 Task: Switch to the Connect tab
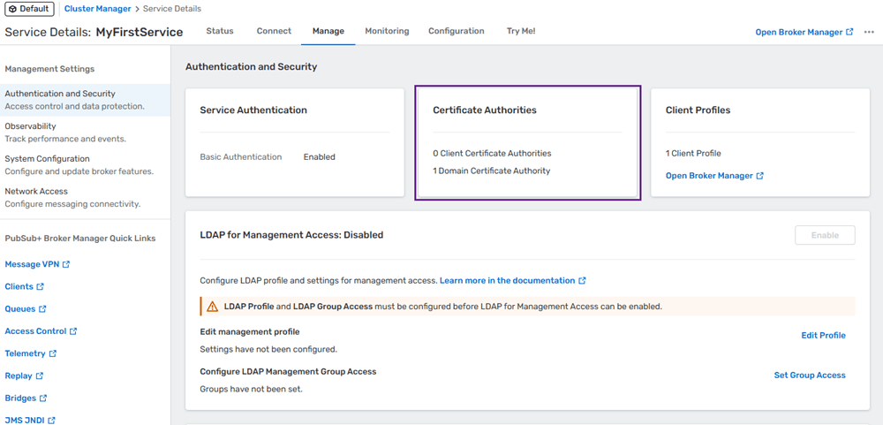[x=275, y=31]
